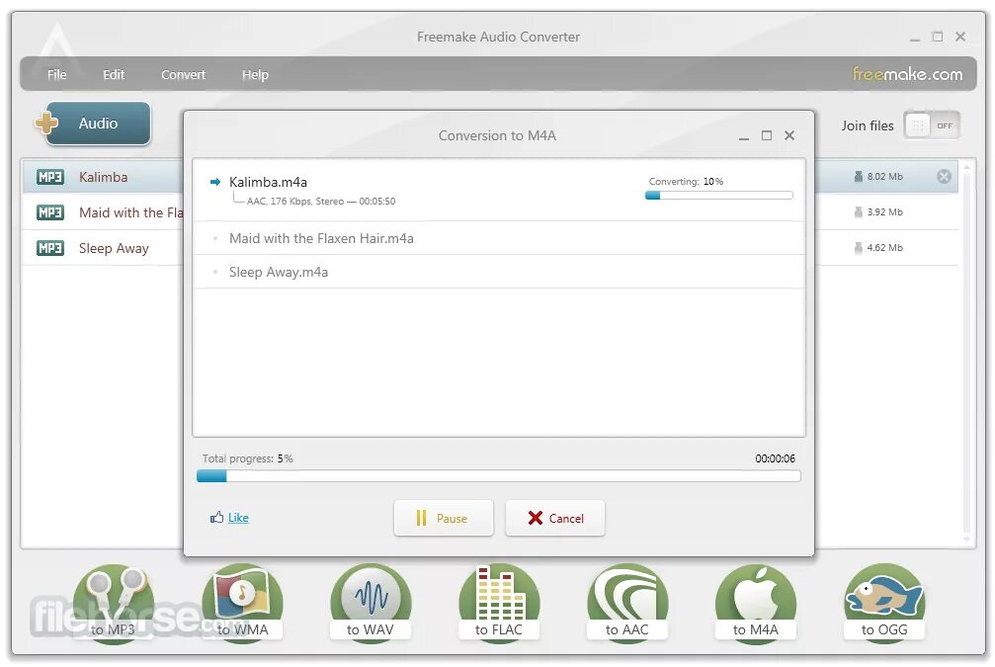Cancel the conversion
The image size is (995, 667).
click(555, 518)
